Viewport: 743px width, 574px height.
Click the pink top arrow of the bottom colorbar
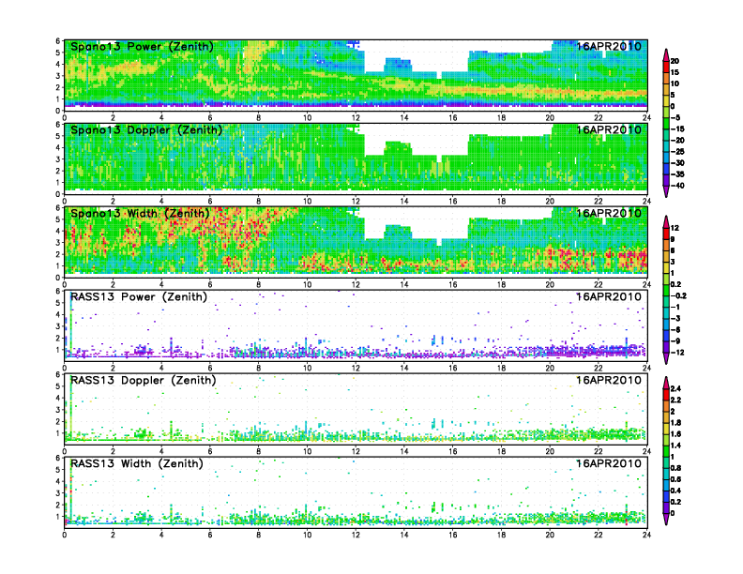(x=666, y=383)
